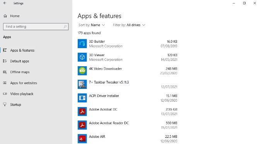Click the Default apps icon
This screenshot has width=259, height=144.
(x=5, y=61)
